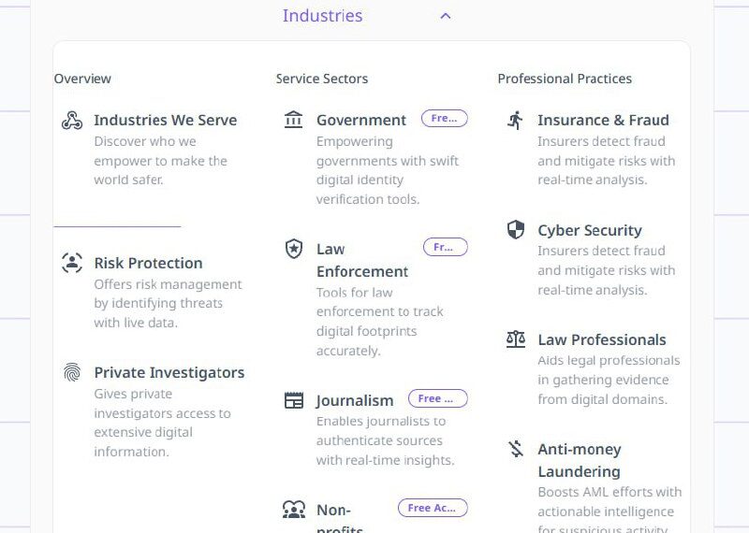Click the Free Access badge beside Non-profits
Viewport: 749px width, 533px height.
click(432, 509)
